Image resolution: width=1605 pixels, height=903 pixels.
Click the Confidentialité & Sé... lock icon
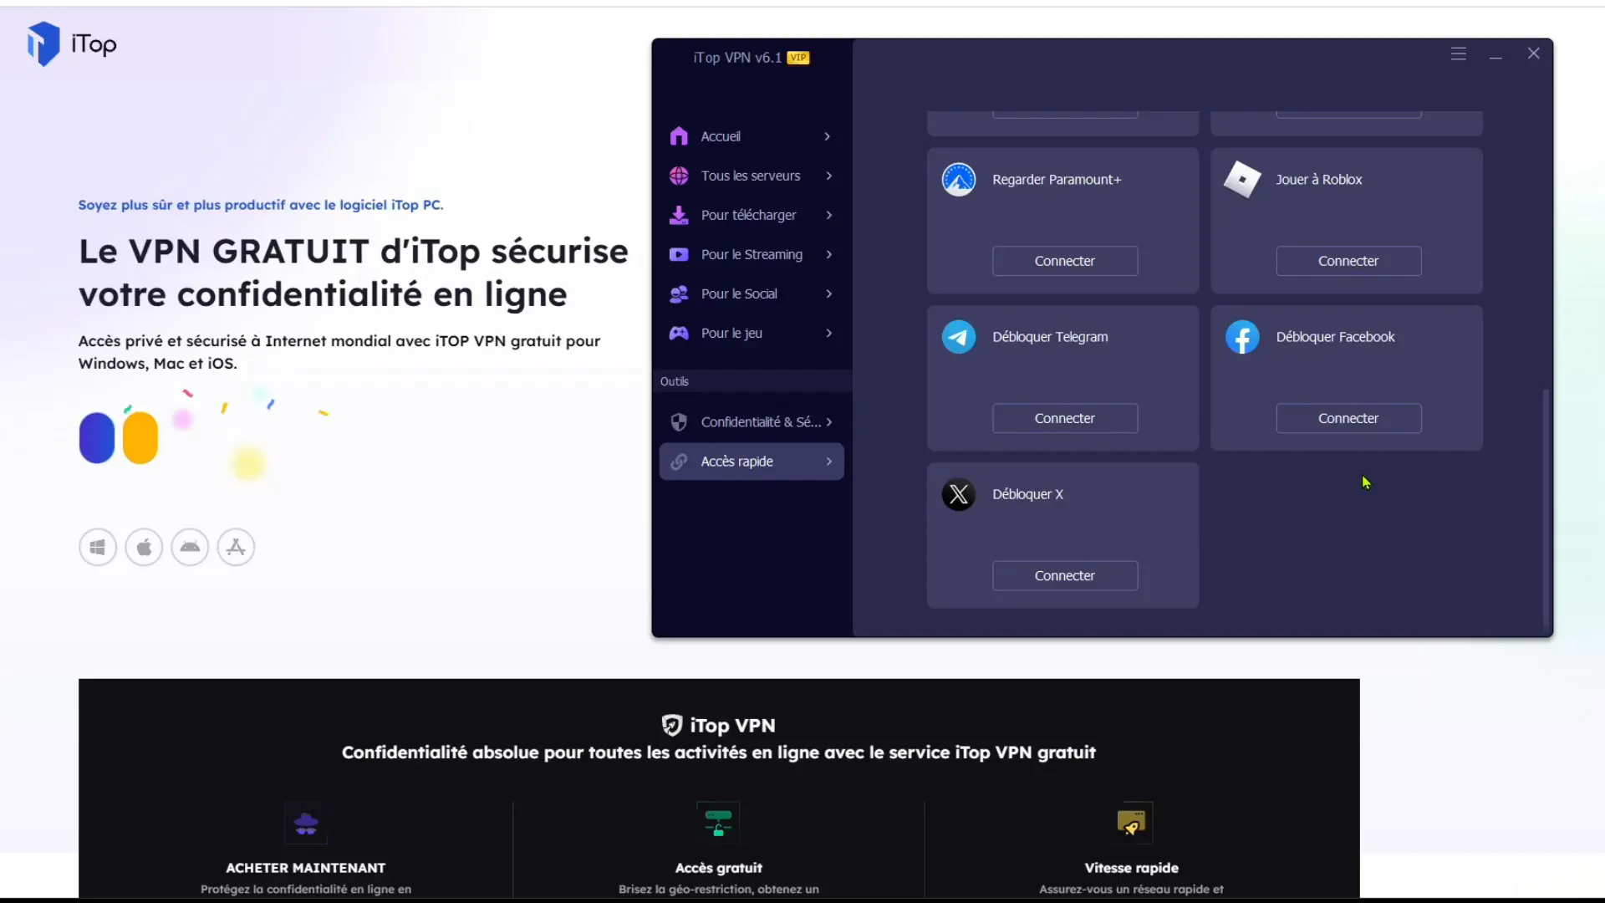(679, 422)
